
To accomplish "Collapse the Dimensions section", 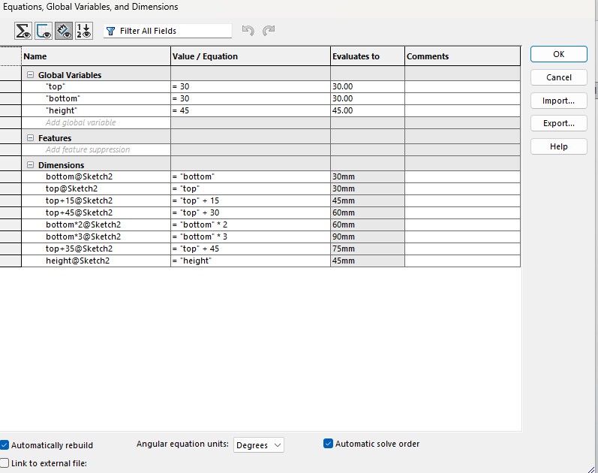I will tap(30, 165).
